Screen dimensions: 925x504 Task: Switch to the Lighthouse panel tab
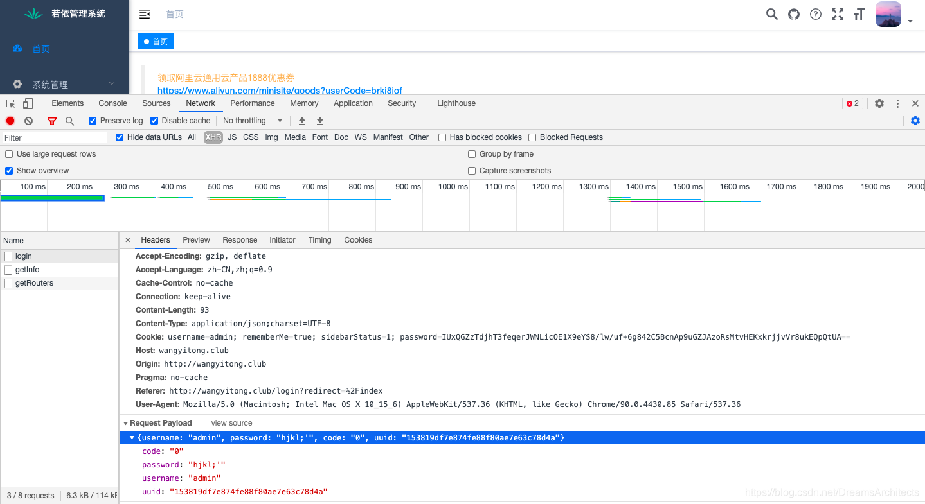coord(456,103)
